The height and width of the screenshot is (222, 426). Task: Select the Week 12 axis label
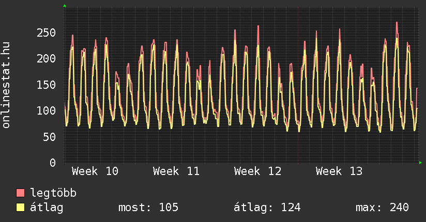pyautogui.click(x=257, y=171)
